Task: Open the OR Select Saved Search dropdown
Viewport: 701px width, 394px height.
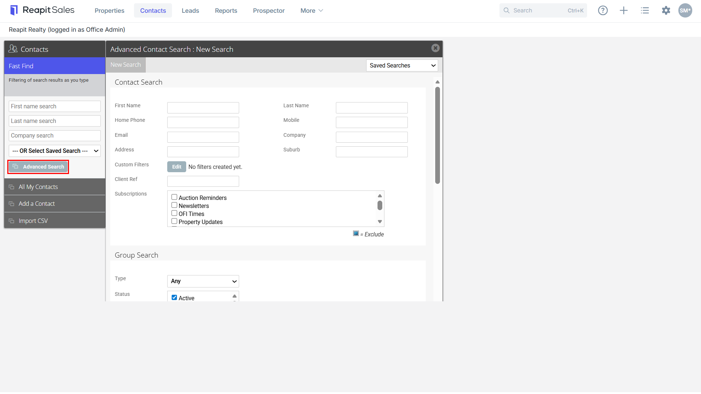Action: point(55,151)
